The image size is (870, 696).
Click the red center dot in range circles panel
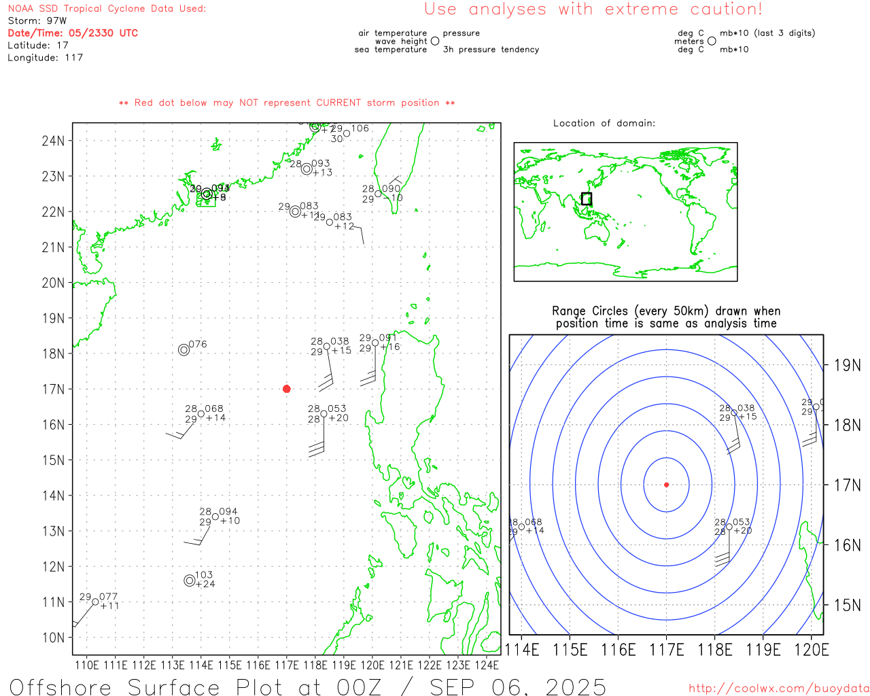(666, 485)
